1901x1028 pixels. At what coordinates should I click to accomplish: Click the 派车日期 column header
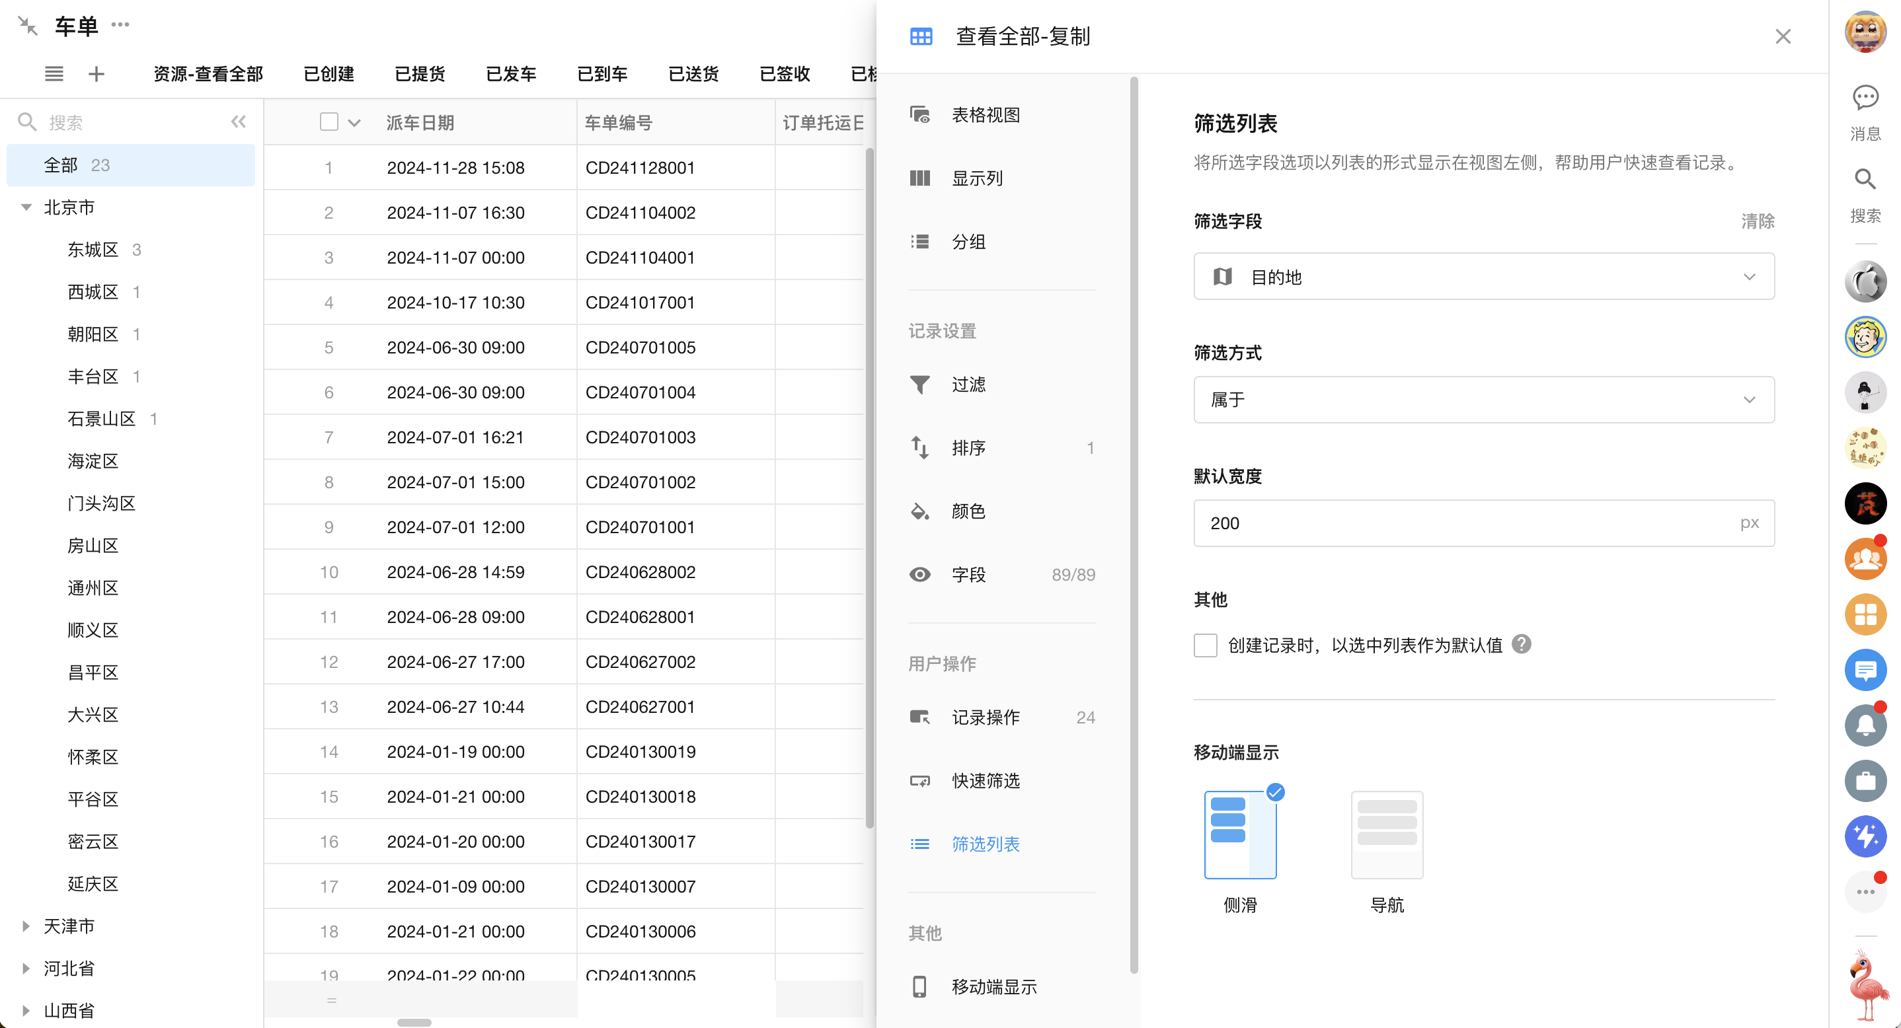click(420, 122)
